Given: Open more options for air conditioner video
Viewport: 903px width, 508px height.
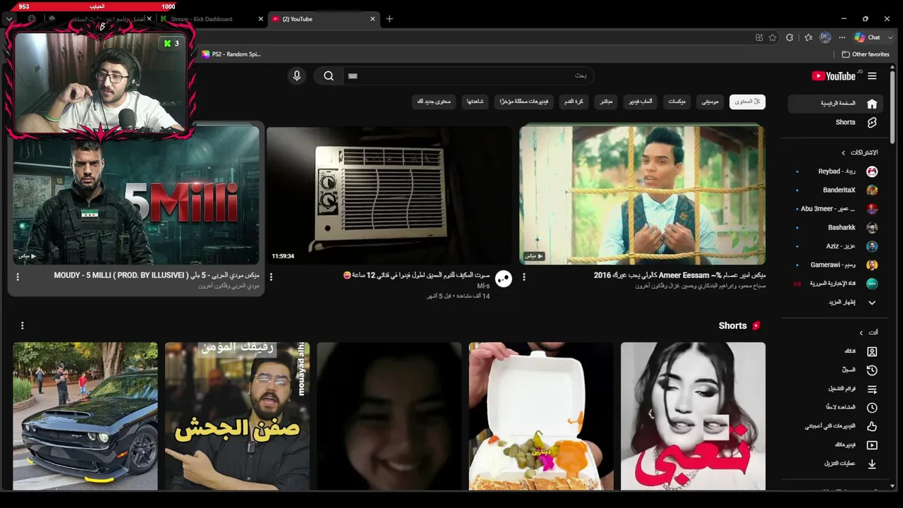Looking at the screenshot, I should pyautogui.click(x=271, y=277).
